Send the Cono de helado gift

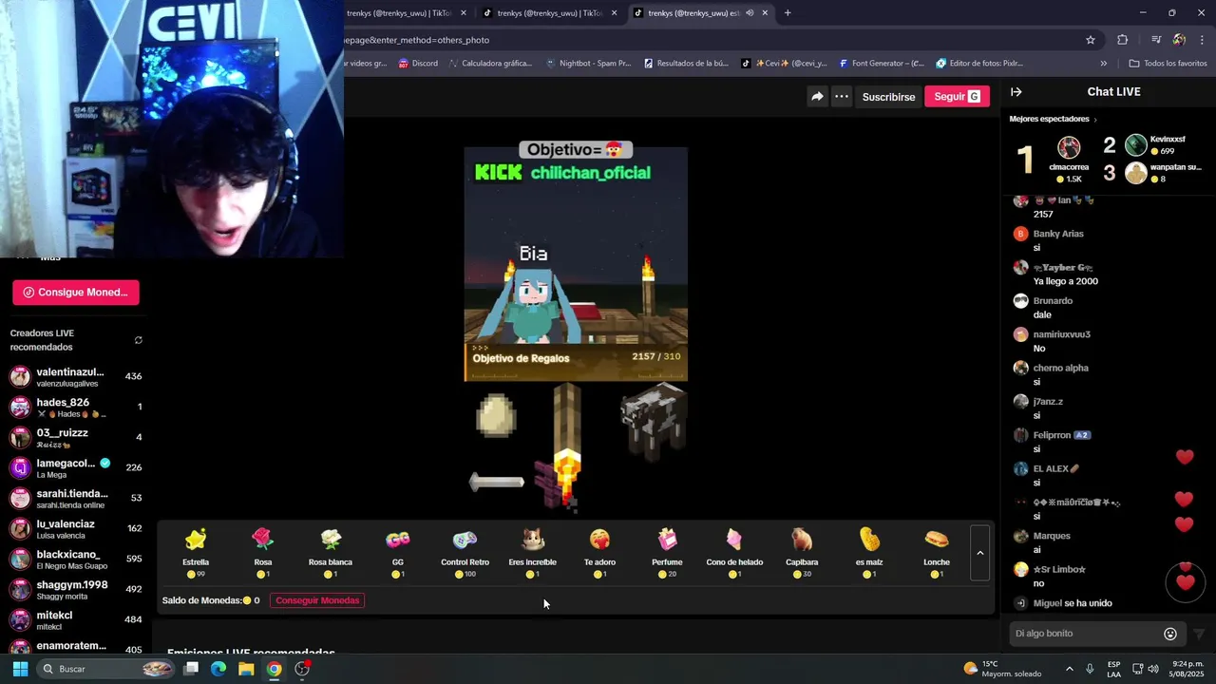point(734,552)
